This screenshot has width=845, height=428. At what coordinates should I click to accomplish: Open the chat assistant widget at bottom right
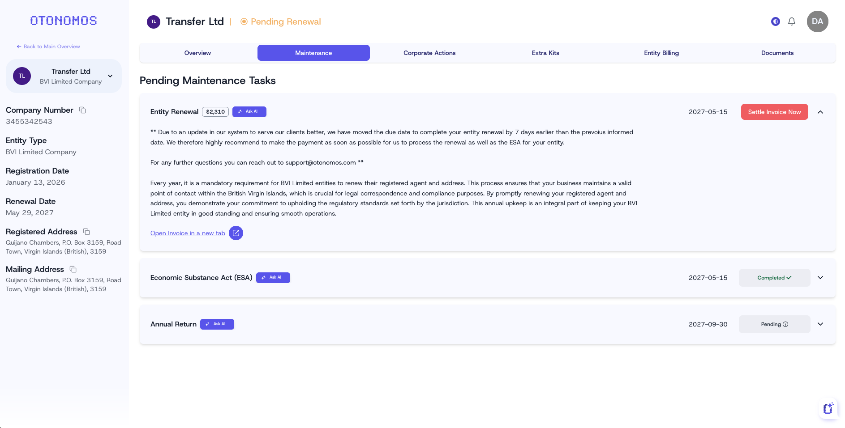point(828,408)
